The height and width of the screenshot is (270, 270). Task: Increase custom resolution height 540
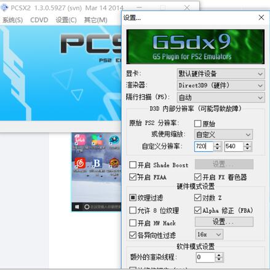(247, 145)
